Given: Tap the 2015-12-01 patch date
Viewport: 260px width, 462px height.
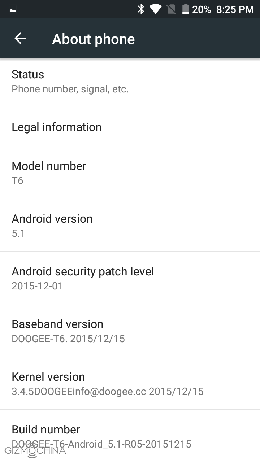Looking at the screenshot, I should point(37,286).
